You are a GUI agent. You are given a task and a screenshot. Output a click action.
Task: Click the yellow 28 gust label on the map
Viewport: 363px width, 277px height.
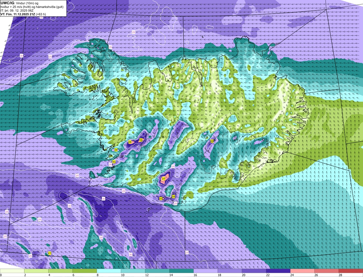(x=212, y=141)
